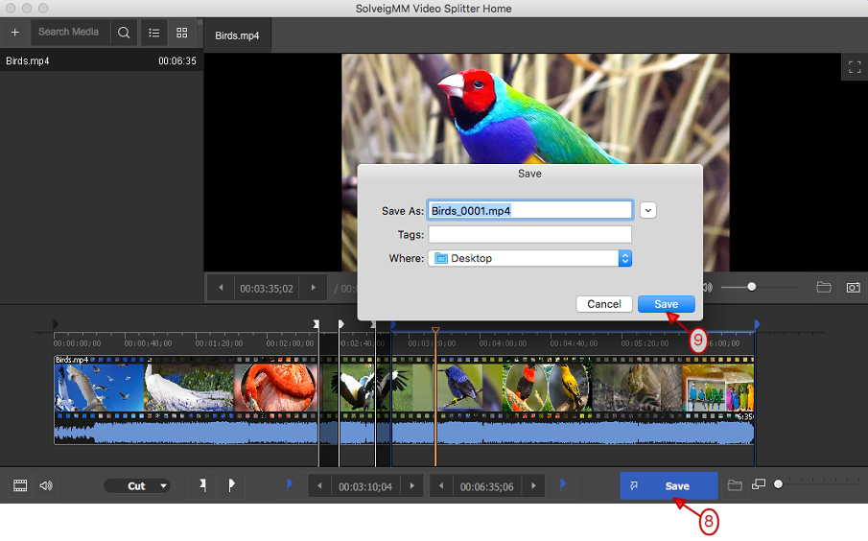Click the add start marker icon
The image size is (868, 541).
pos(202,485)
